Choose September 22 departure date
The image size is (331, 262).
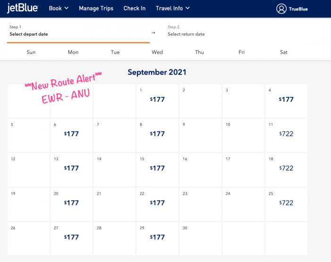click(x=157, y=203)
